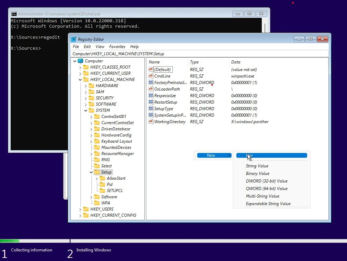Click the string icon next to WorkingDirectory
347x261 pixels.
click(151, 121)
